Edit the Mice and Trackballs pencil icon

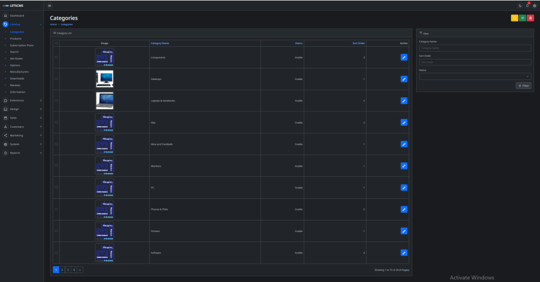404,144
